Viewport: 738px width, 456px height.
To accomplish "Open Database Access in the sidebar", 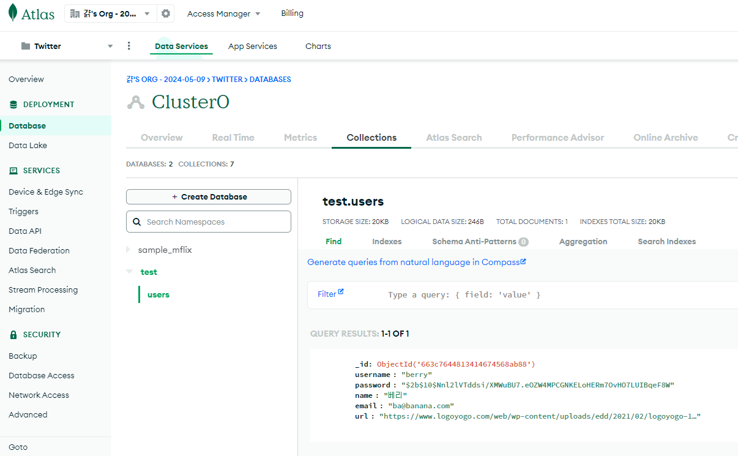I will [42, 376].
